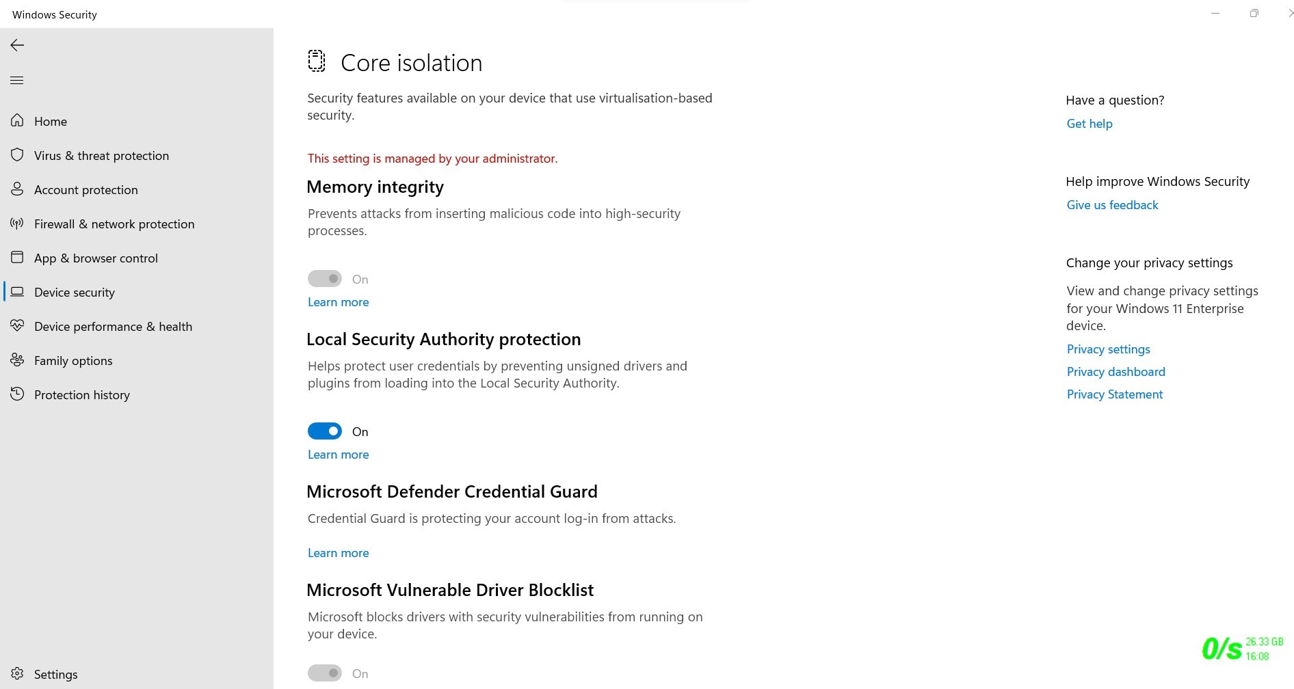This screenshot has width=1294, height=689.
Task: Toggle the Memory integrity switch
Action: 325,279
